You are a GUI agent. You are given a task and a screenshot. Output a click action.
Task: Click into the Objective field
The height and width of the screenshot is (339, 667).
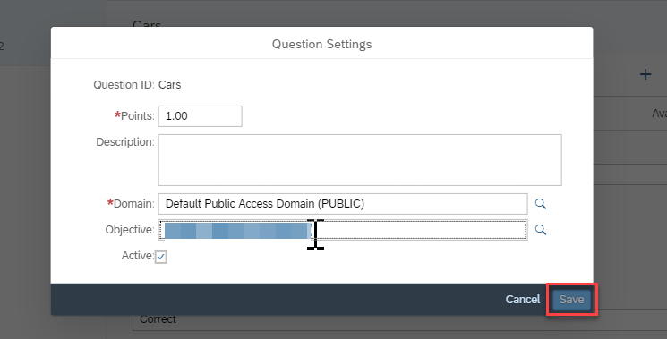pyautogui.click(x=343, y=230)
